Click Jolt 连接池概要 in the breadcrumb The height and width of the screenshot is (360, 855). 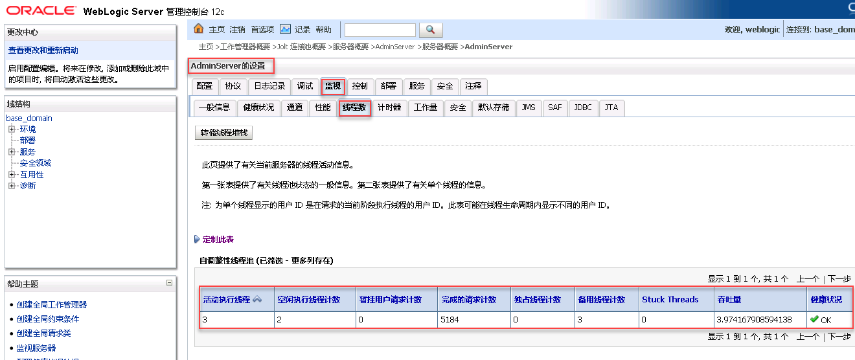[x=302, y=47]
